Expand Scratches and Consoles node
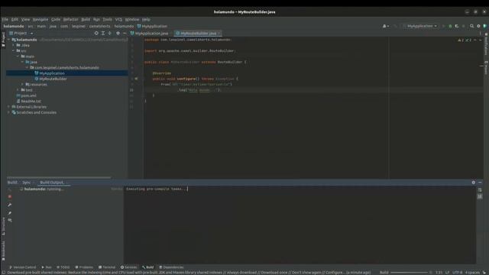The height and width of the screenshot is (275, 489). pyautogui.click(x=8, y=112)
